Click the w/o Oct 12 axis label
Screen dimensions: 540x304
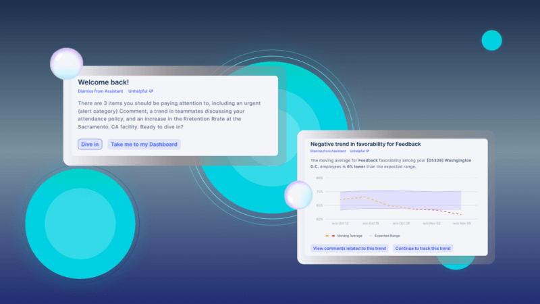tap(341, 223)
